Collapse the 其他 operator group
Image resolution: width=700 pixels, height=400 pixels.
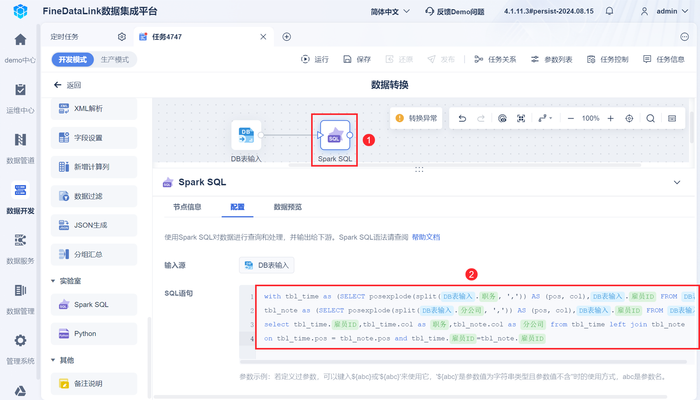click(53, 360)
